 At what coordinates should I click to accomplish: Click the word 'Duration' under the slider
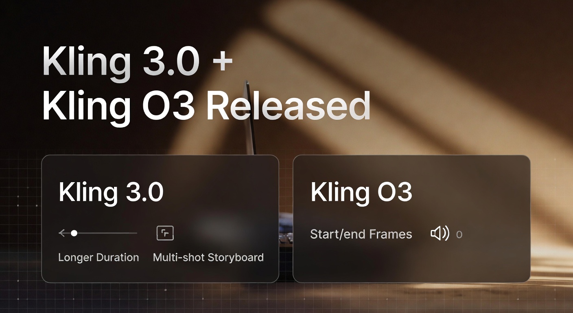click(x=118, y=258)
